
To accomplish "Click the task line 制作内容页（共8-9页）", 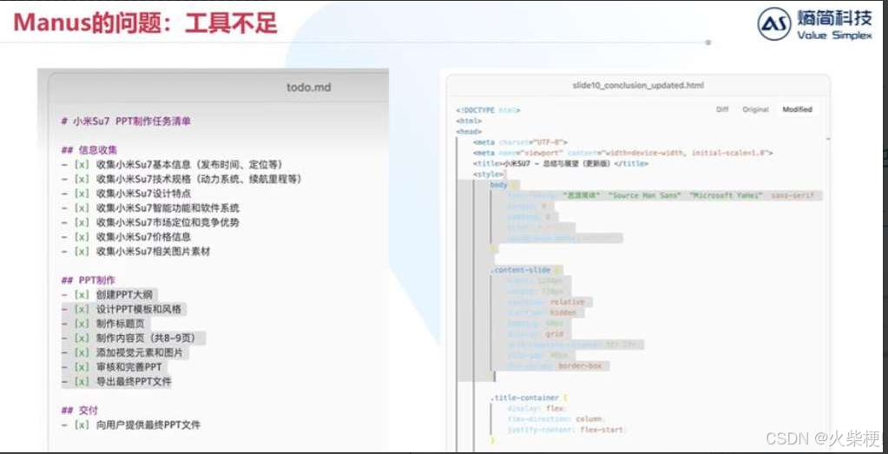I will pyautogui.click(x=128, y=339).
